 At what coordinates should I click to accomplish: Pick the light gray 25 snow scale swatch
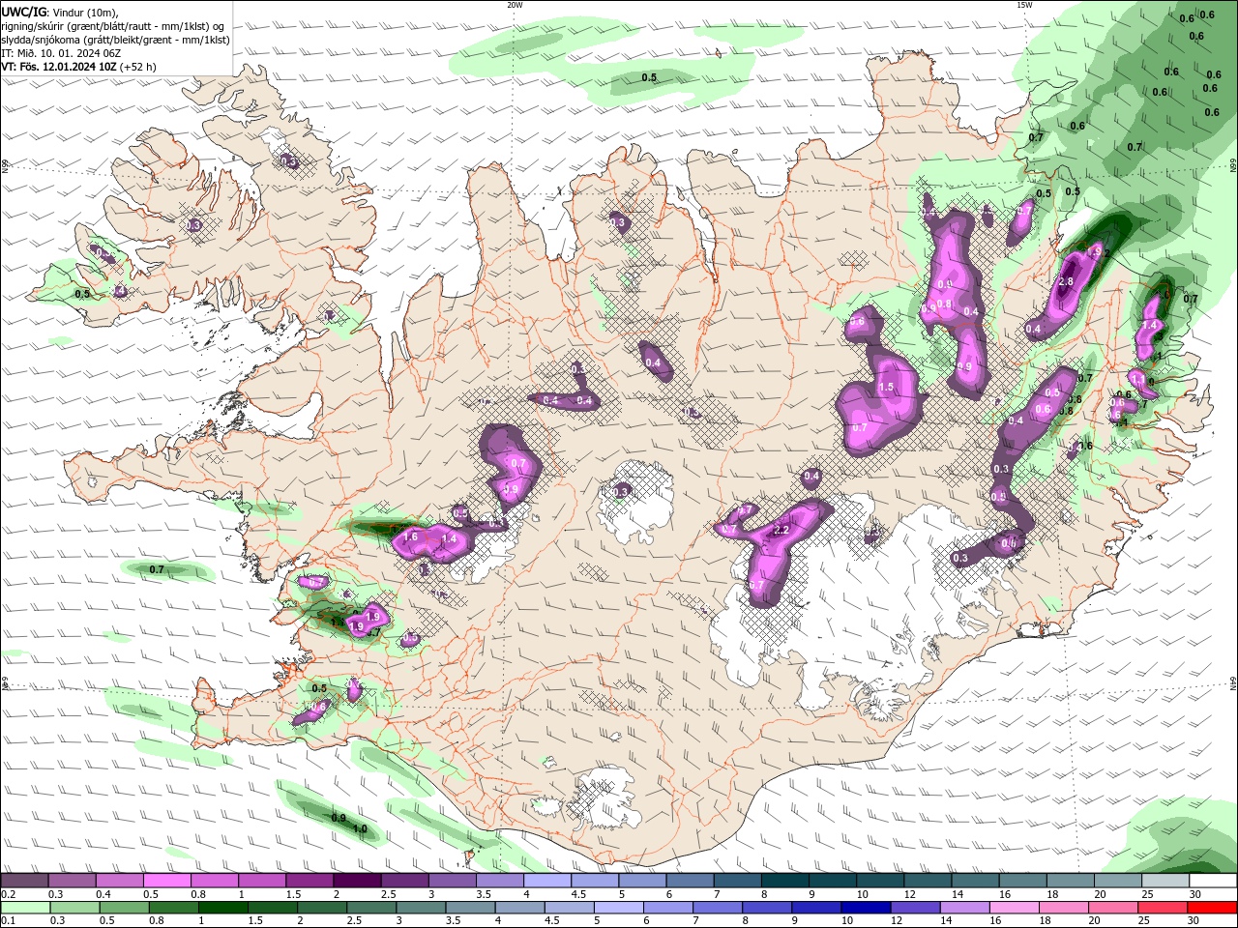tap(1165, 881)
